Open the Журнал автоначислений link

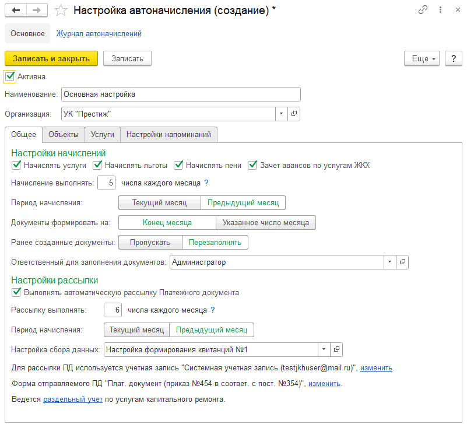pyautogui.click(x=99, y=33)
